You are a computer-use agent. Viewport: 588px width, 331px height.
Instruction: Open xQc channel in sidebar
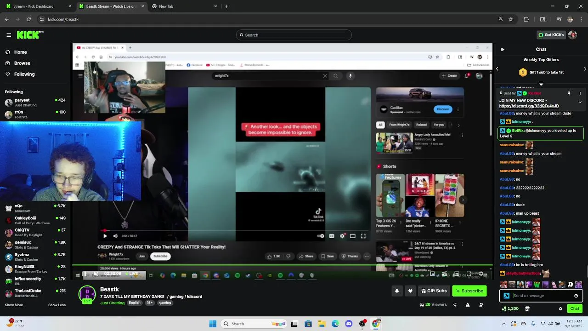coord(35,208)
